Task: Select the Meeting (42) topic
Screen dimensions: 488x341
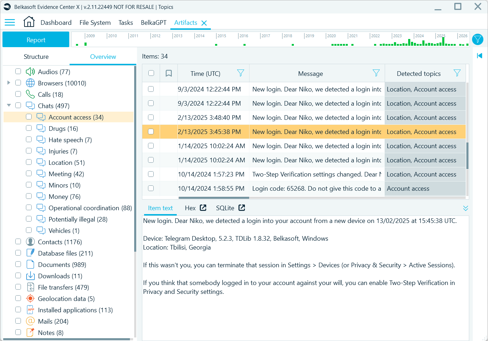Action: coord(66,174)
